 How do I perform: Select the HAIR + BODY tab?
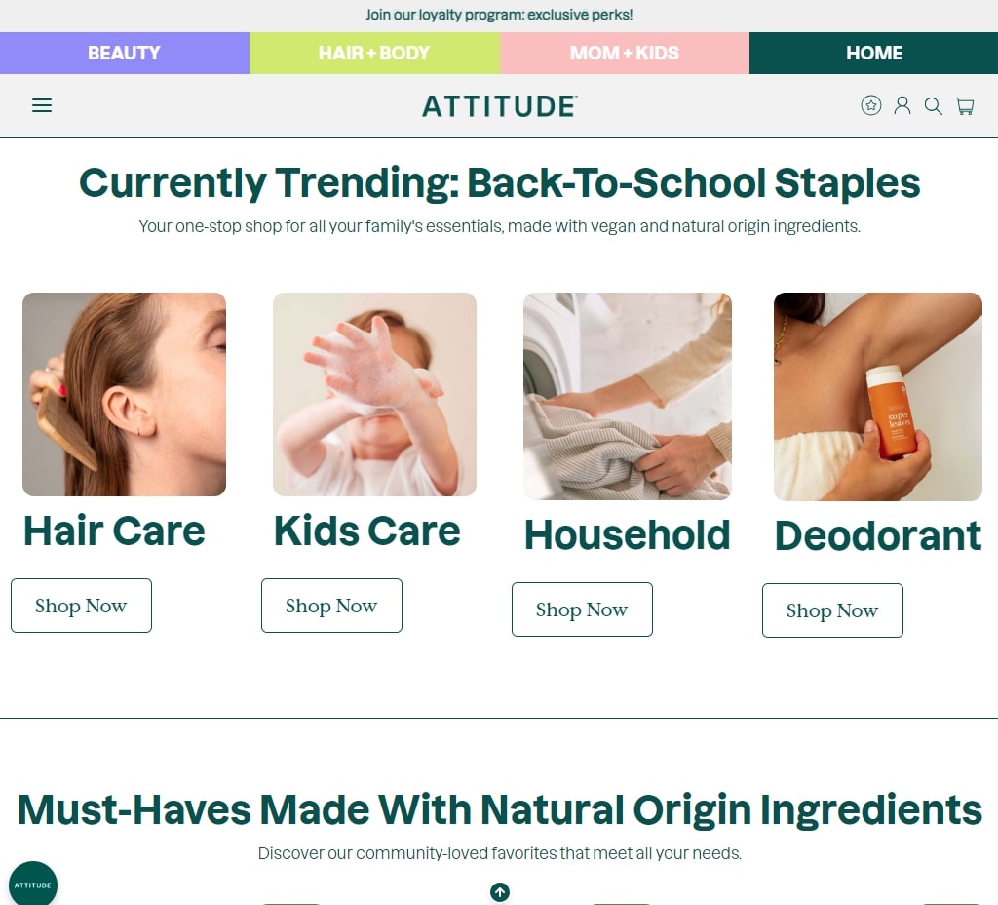pos(374,53)
